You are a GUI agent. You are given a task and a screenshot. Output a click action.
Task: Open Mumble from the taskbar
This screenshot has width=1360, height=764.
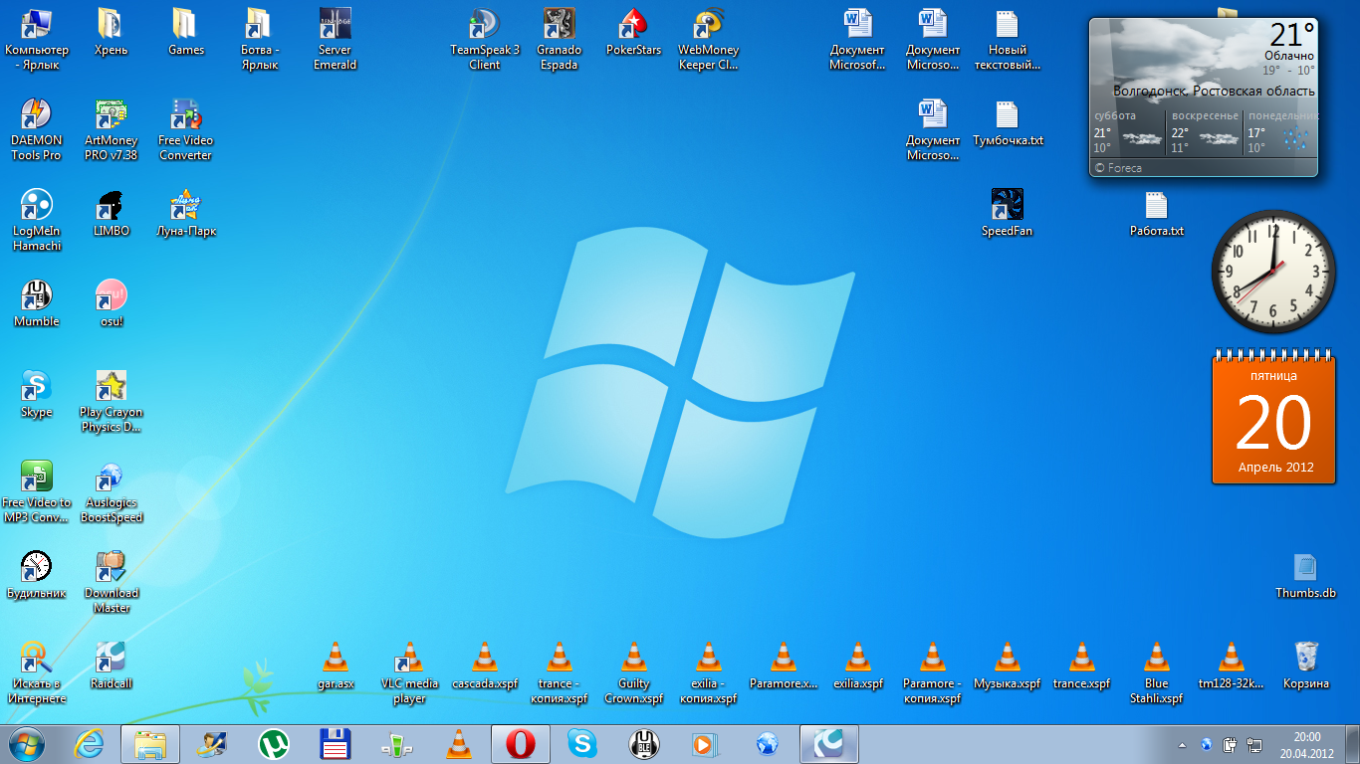(643, 744)
